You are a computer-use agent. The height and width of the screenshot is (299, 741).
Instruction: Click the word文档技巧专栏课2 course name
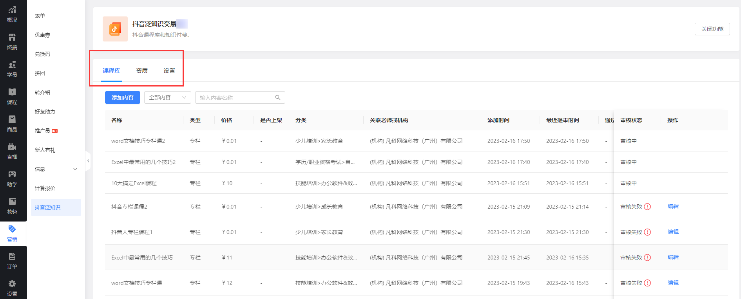pos(138,141)
